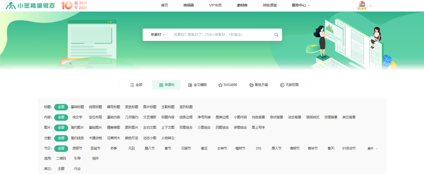Filter by 51劳动节 holiday

click(x=349, y=149)
